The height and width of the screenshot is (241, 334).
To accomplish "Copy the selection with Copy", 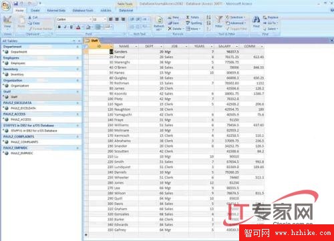I will tap(34, 23).
